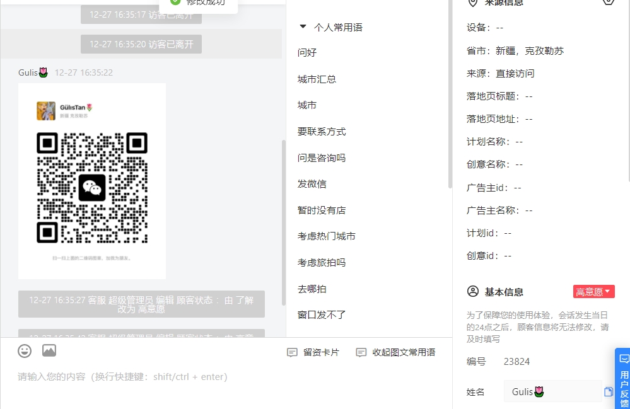Click the 创意id row
The width and height of the screenshot is (630, 409).
point(489,256)
